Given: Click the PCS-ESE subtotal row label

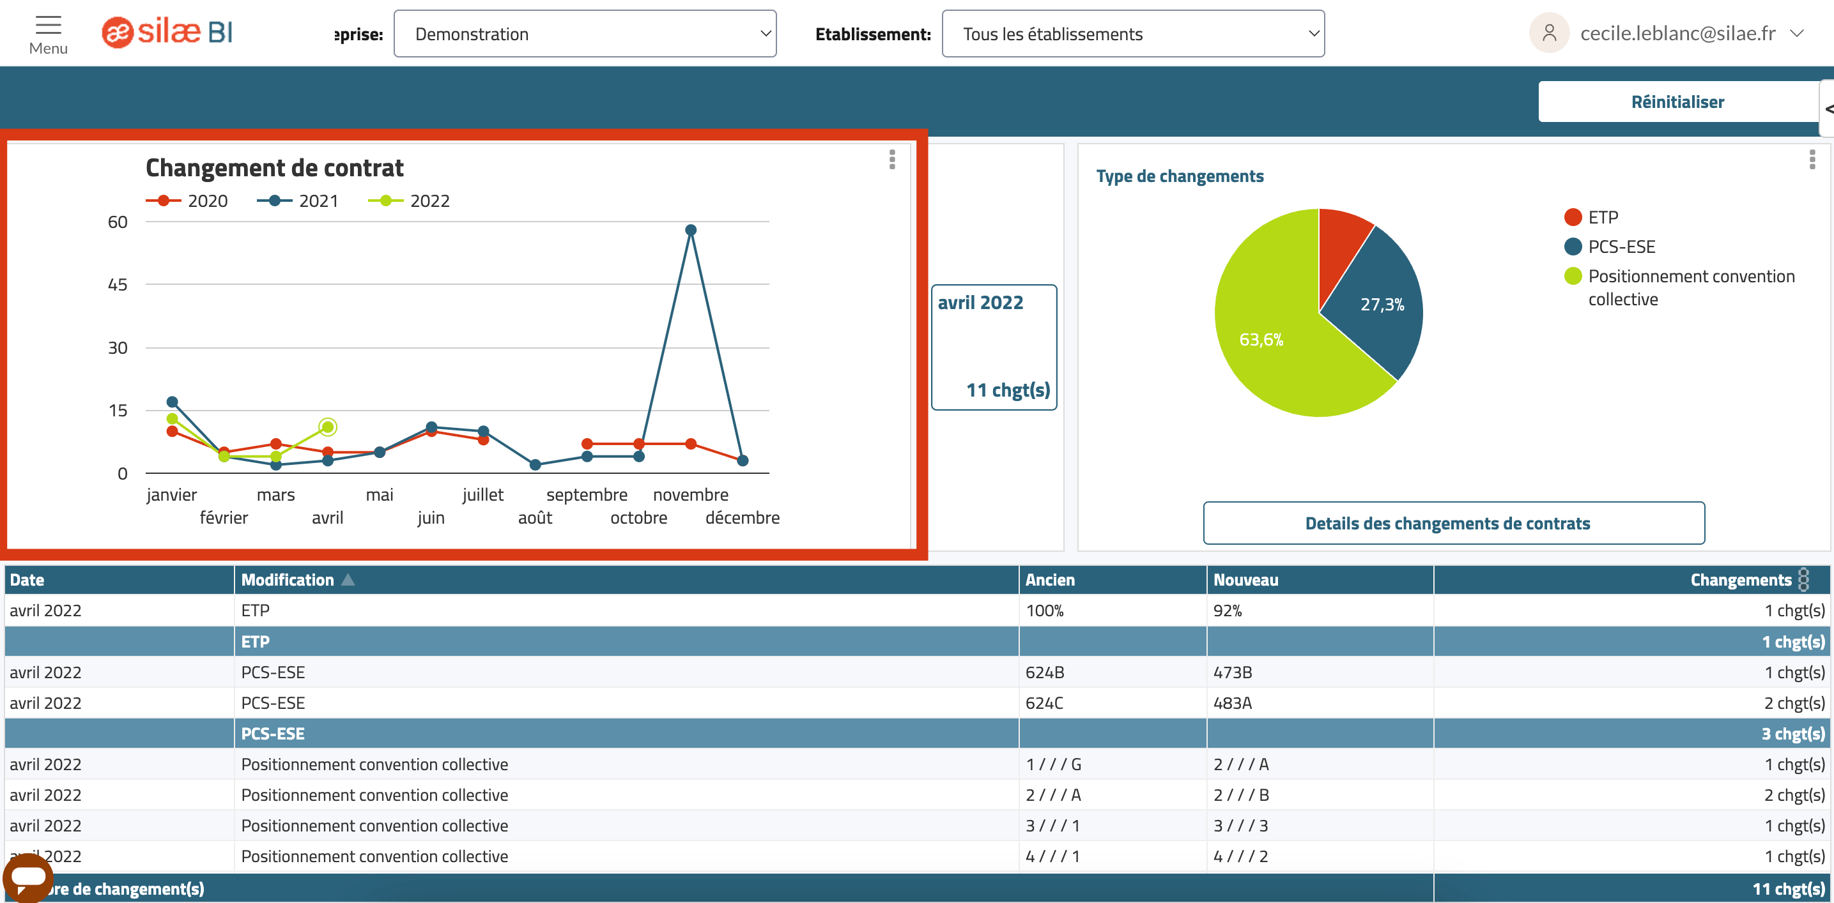Looking at the screenshot, I should [273, 734].
